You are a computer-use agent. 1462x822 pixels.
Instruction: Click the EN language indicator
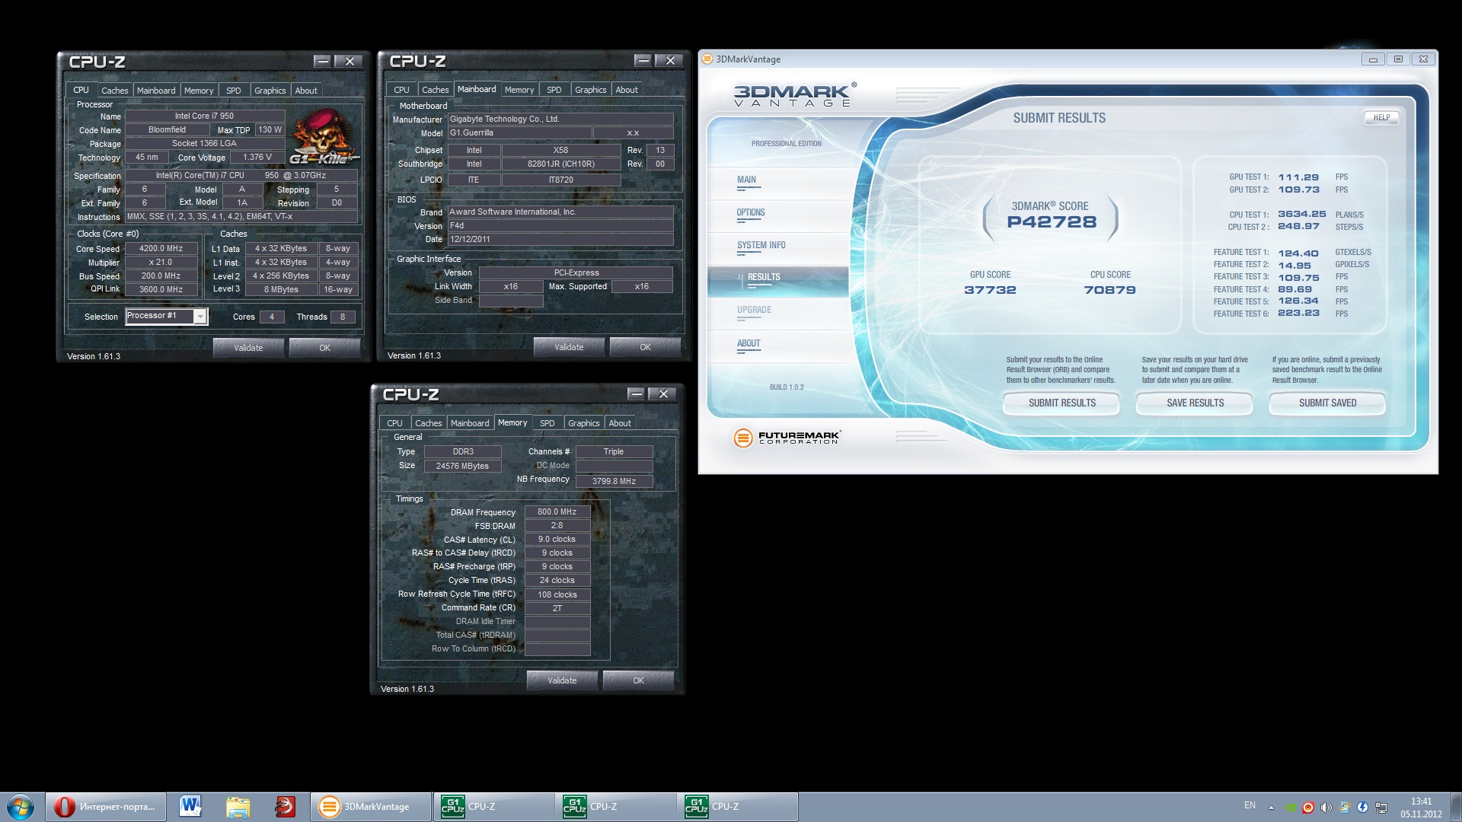(1250, 805)
